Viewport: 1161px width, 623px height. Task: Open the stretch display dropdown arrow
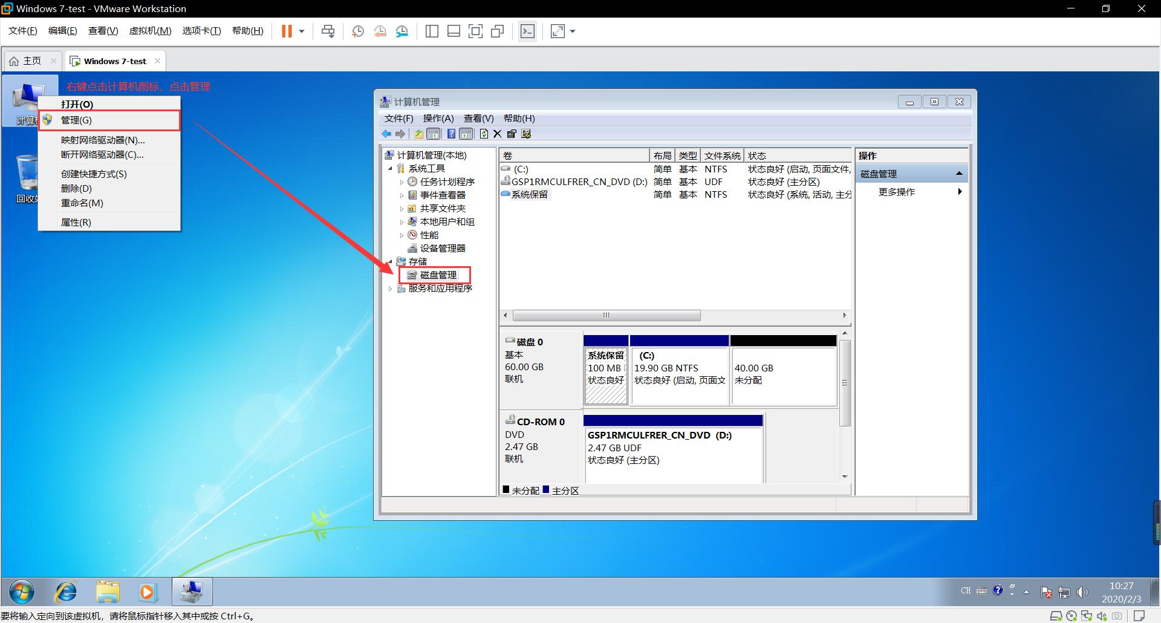[x=573, y=31]
